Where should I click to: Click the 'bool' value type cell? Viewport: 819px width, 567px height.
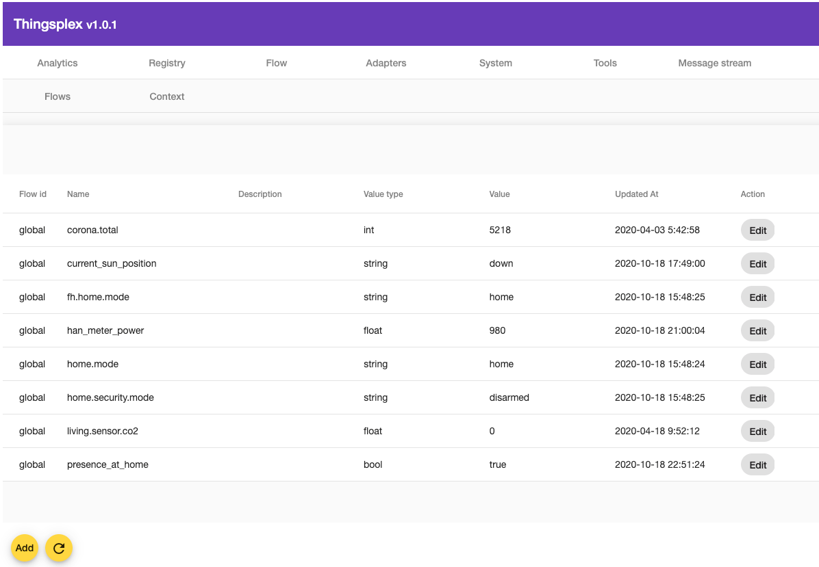coord(373,465)
